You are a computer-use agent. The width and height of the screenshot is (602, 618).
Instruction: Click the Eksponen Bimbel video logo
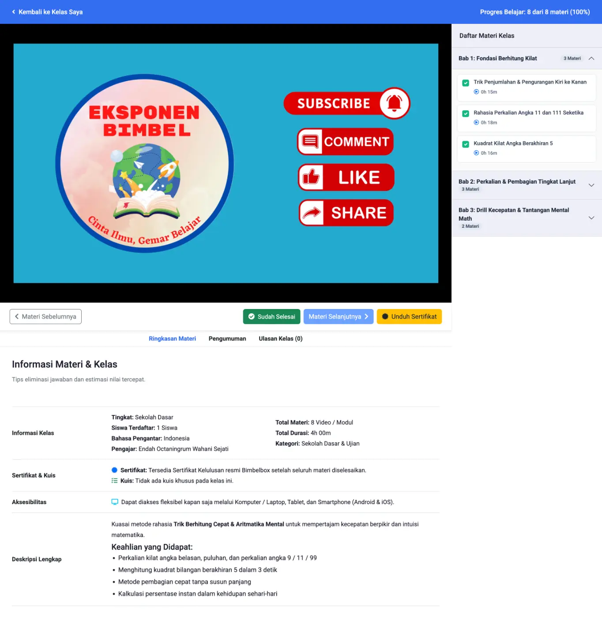tap(144, 163)
